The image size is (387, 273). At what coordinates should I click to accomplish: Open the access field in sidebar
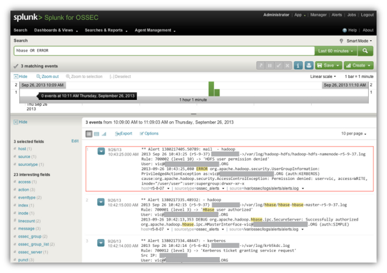tap(25, 182)
